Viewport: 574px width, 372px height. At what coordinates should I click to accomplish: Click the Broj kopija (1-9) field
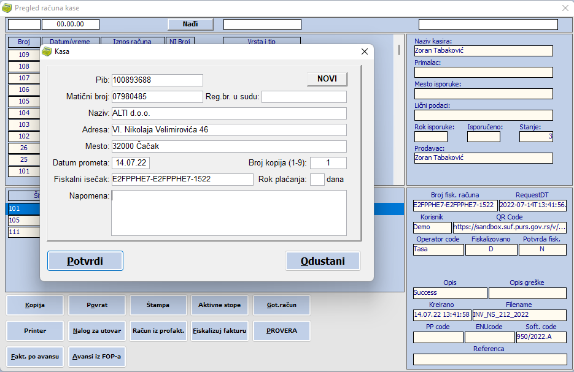[x=328, y=163]
